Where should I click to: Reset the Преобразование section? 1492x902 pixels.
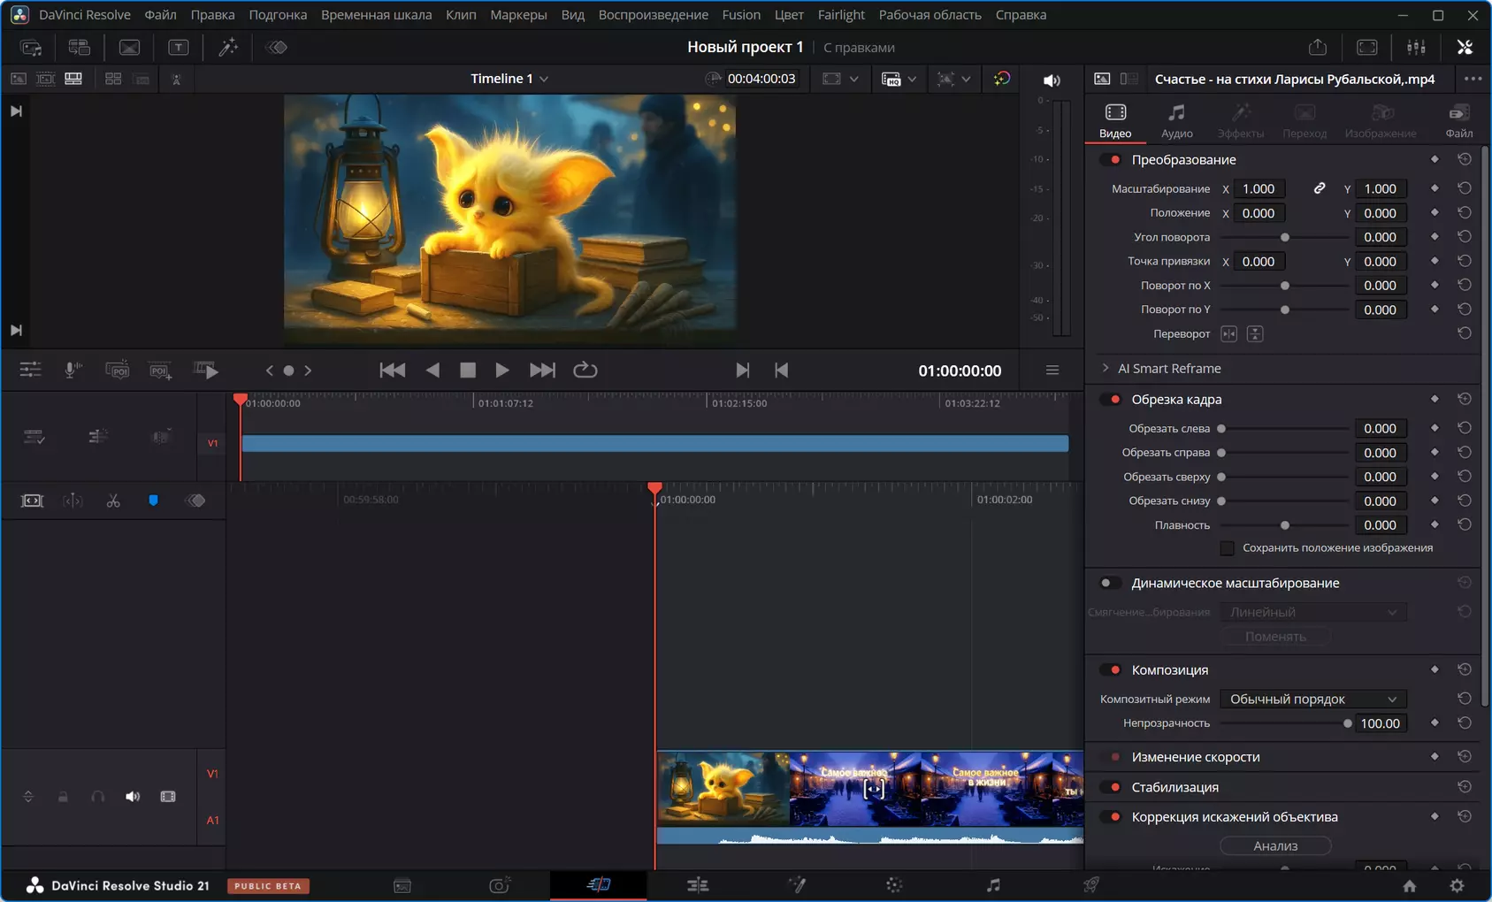[1465, 160]
